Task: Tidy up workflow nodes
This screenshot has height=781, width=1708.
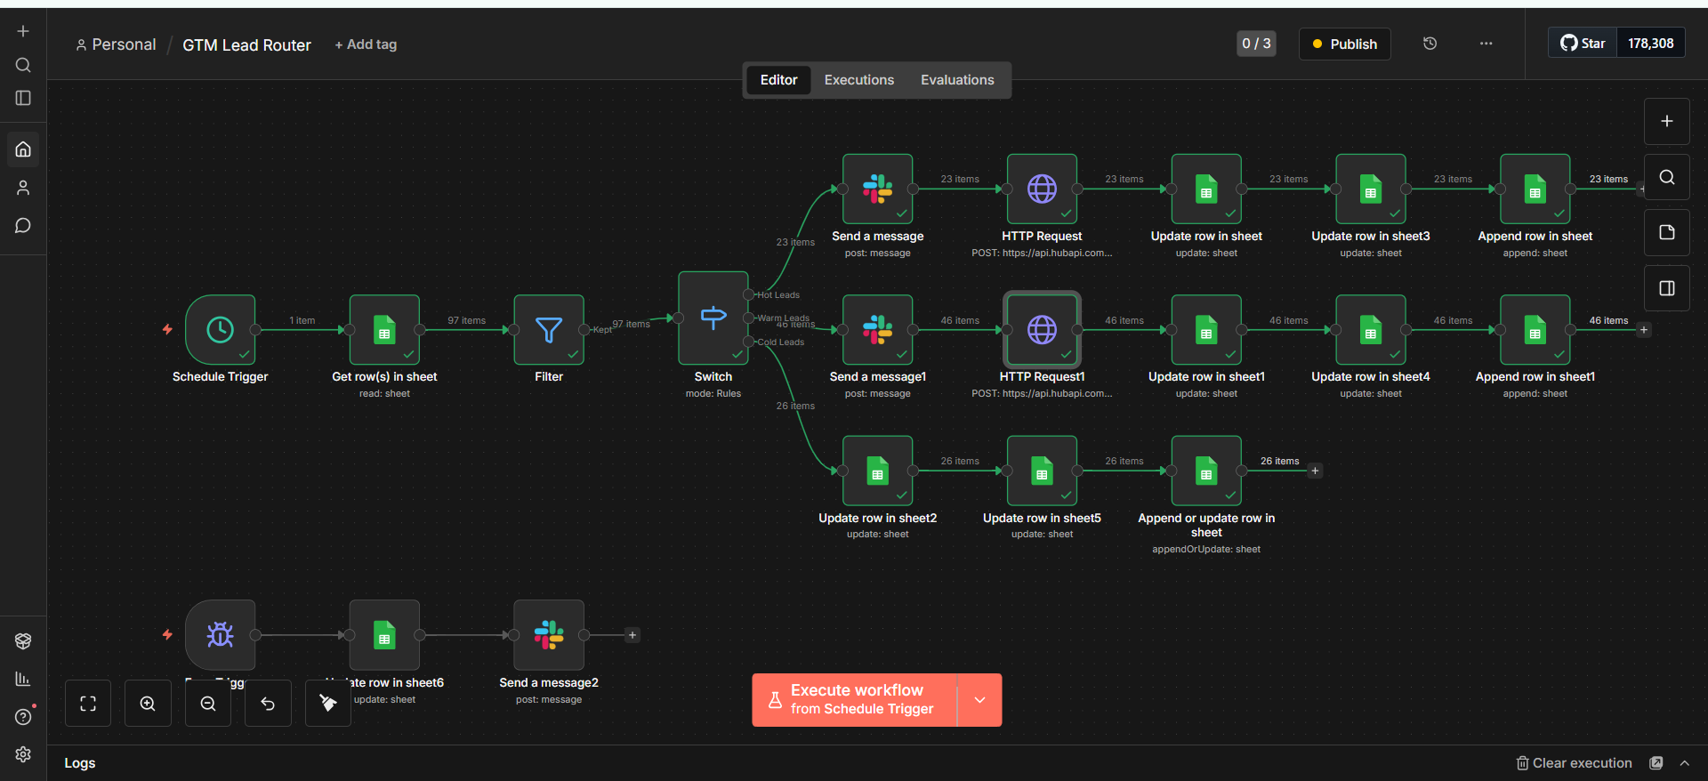Action: (328, 704)
